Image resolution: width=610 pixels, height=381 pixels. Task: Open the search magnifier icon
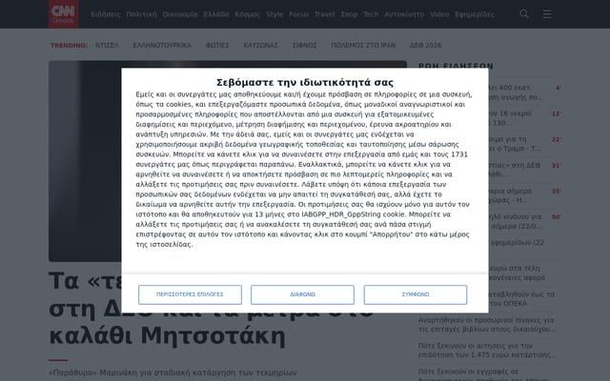(524, 14)
